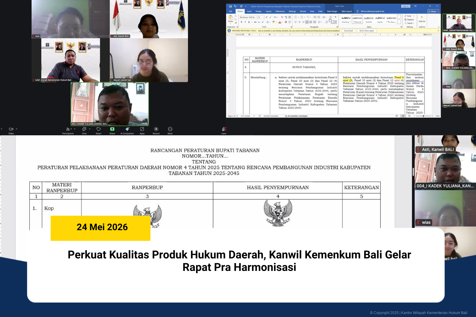
Task: Select the Heading 1 style thumbnail
Action: (x=346, y=20)
